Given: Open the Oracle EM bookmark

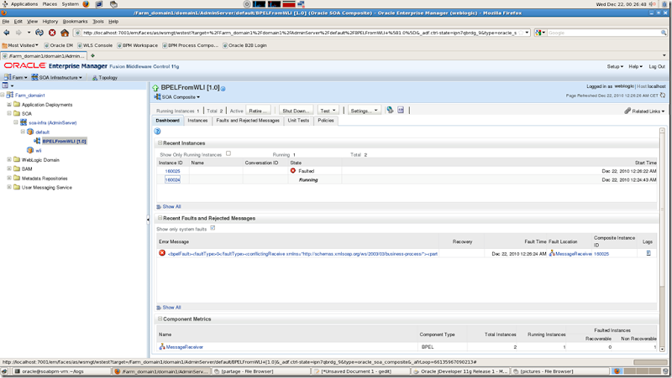Looking at the screenshot, I should [x=58, y=45].
